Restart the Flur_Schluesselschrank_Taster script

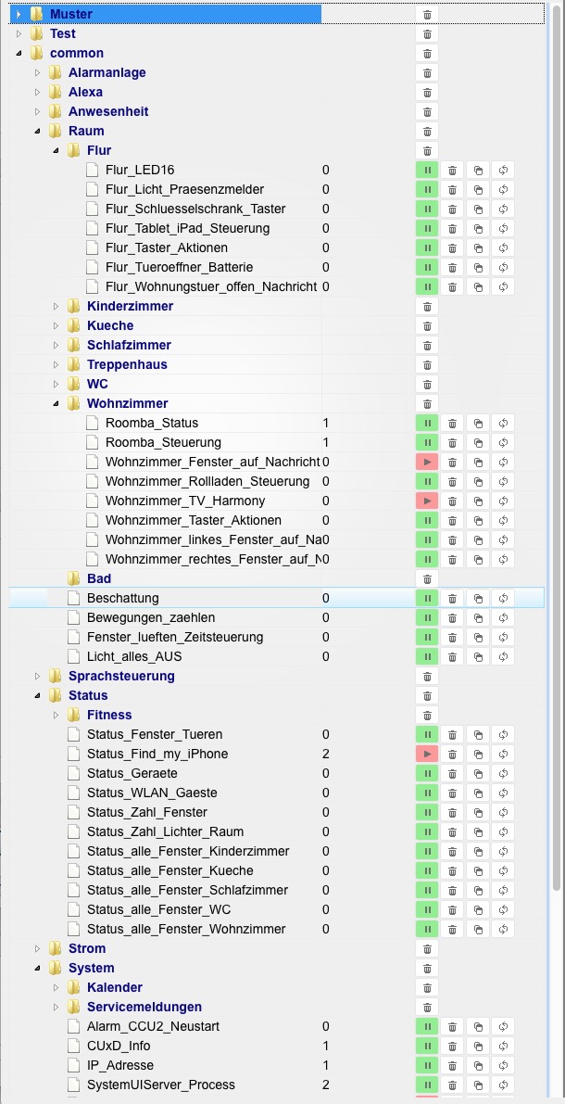coord(503,209)
